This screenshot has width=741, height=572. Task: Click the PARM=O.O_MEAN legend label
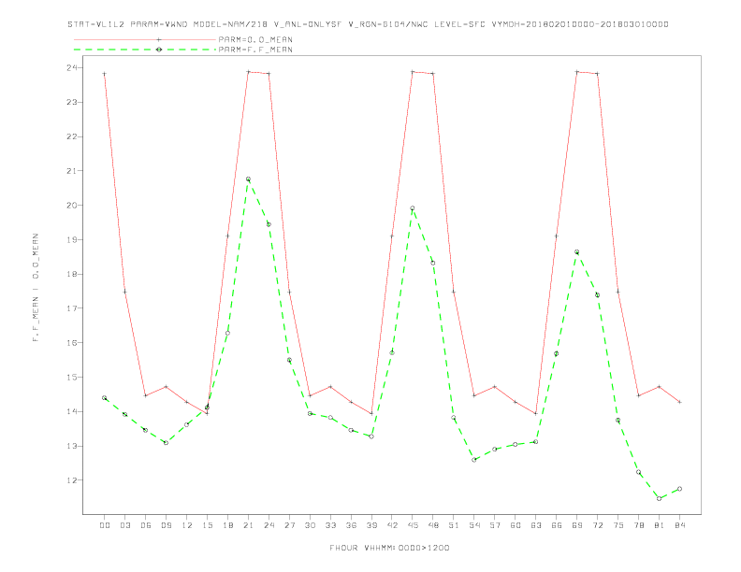point(255,39)
